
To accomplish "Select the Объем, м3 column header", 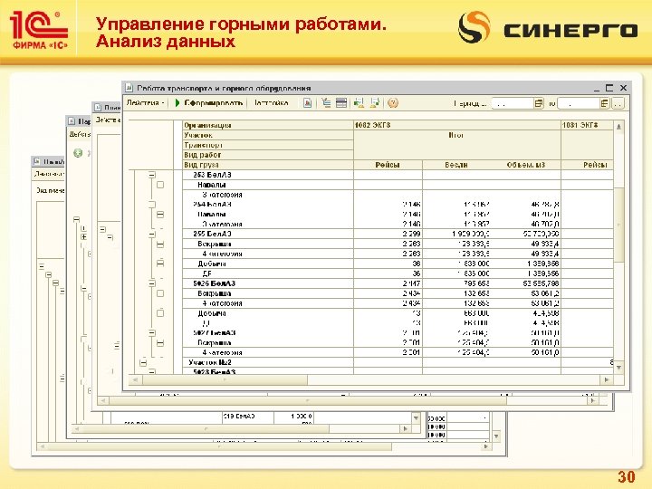I will coord(525,165).
